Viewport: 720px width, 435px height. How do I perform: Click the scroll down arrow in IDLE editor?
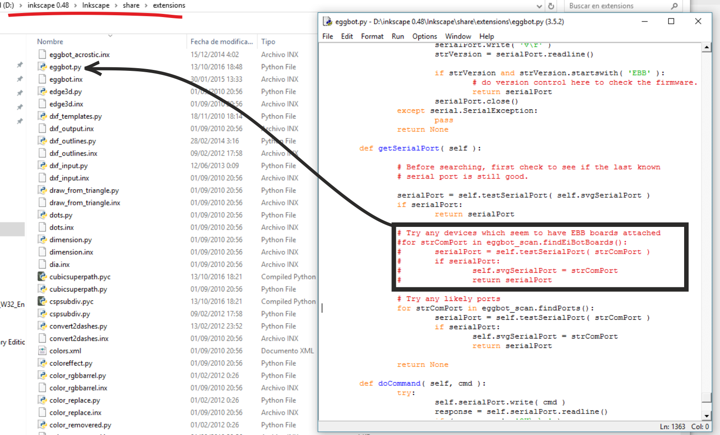pyautogui.click(x=707, y=416)
